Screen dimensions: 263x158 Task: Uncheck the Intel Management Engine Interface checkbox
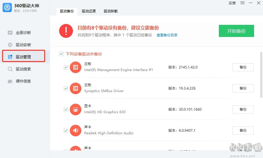tap(66, 67)
